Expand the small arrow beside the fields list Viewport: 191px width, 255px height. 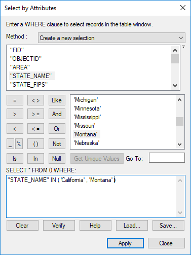(183, 47)
